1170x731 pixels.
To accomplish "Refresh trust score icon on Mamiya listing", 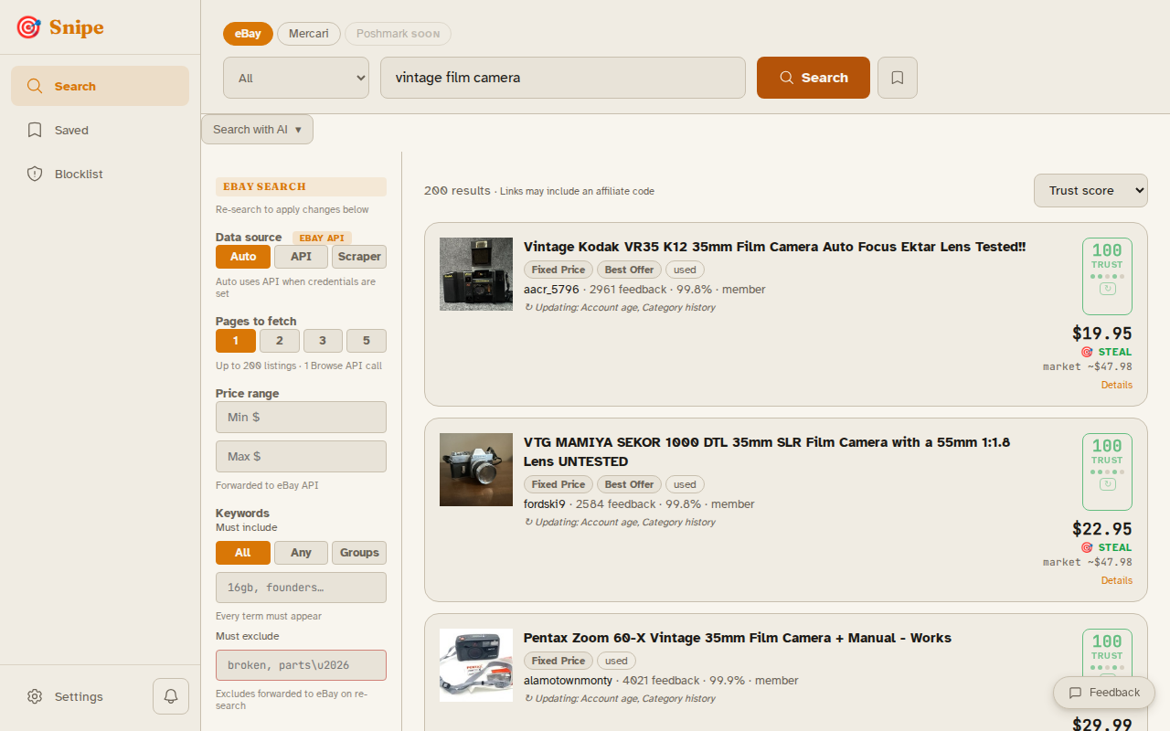I will 1107,484.
